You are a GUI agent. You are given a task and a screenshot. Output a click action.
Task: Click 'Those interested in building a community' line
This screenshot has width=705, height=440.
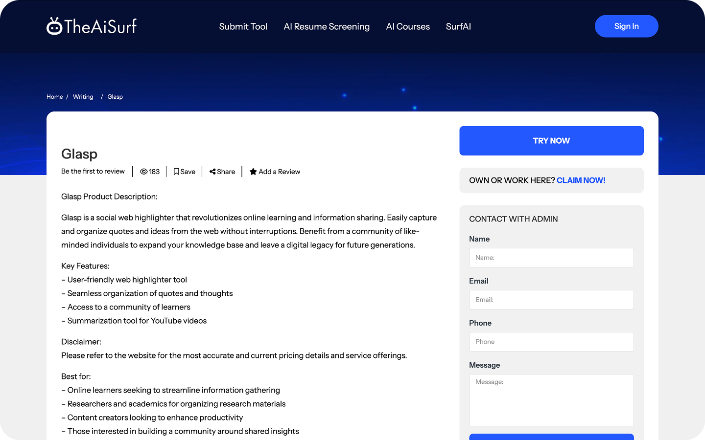click(180, 431)
